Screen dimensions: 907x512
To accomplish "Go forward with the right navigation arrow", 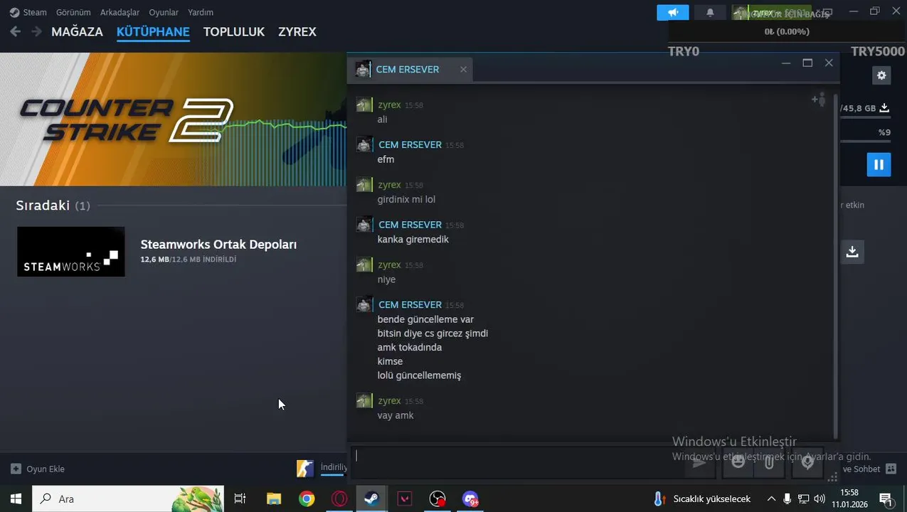I will click(36, 31).
